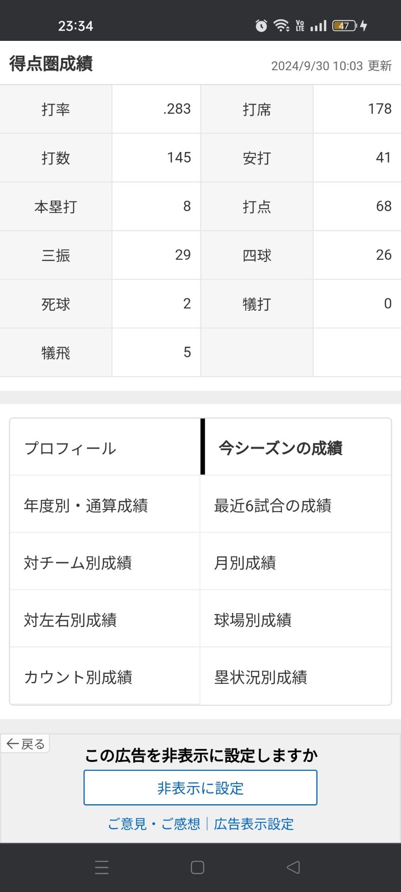
Task: Go to 対チーム別成績
Action: [x=105, y=562]
